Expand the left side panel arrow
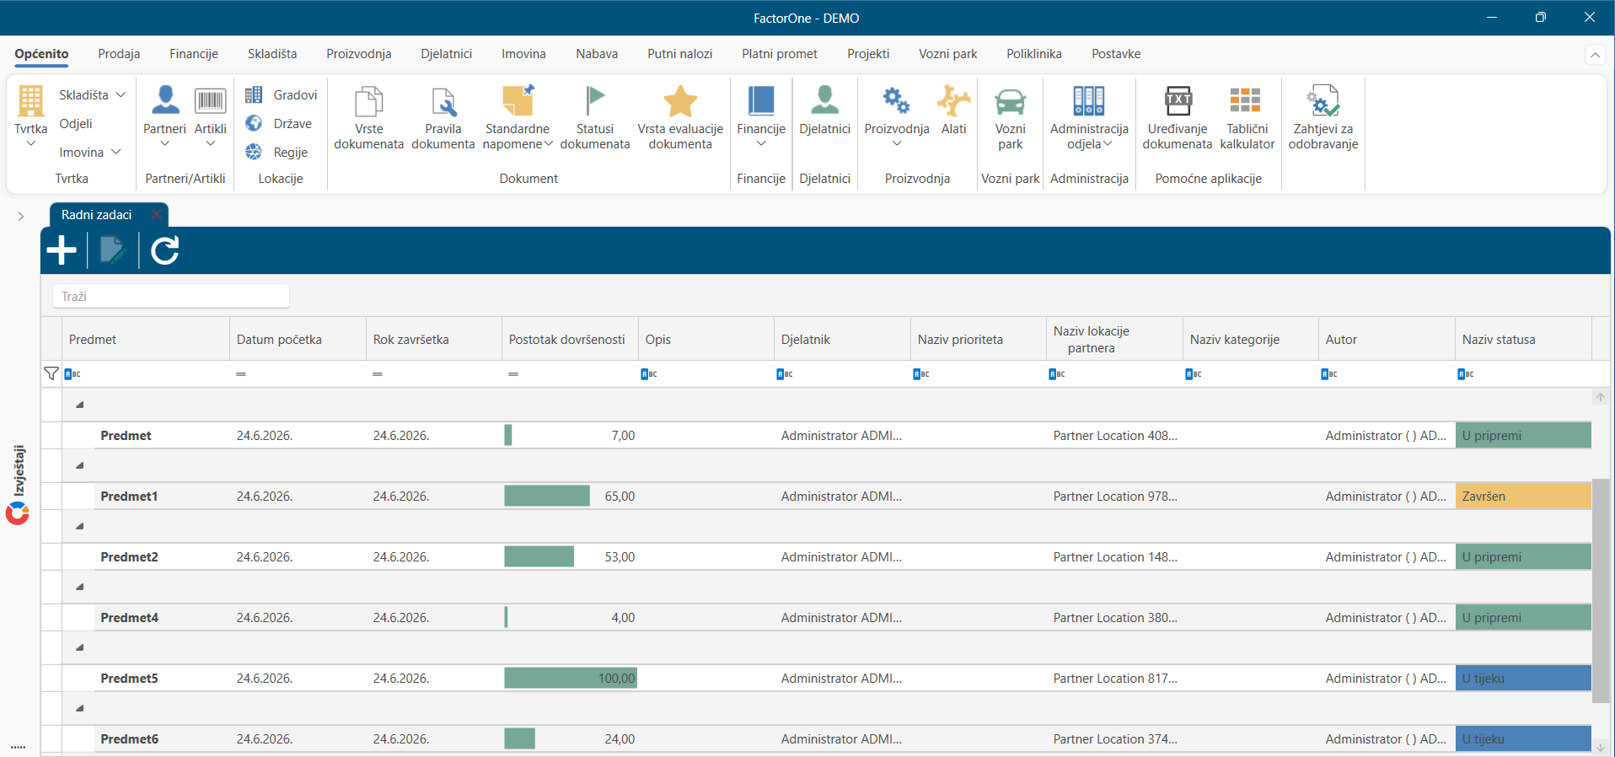The height and width of the screenshot is (757, 1615). [21, 217]
